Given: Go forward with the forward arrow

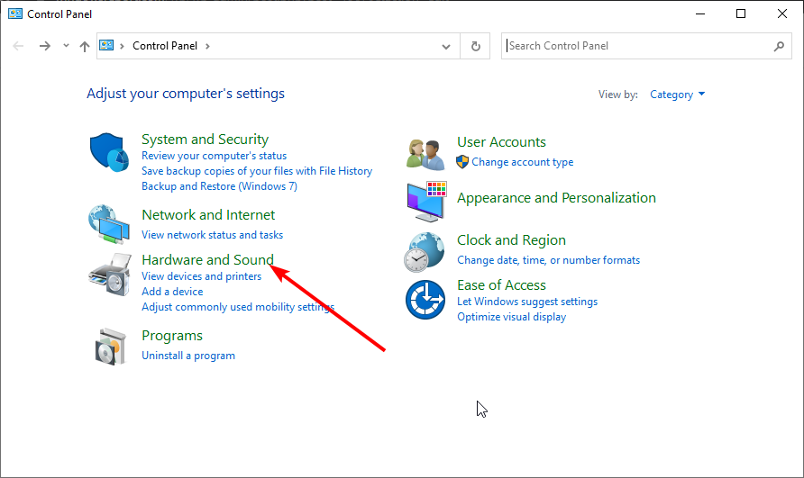Looking at the screenshot, I should (45, 46).
